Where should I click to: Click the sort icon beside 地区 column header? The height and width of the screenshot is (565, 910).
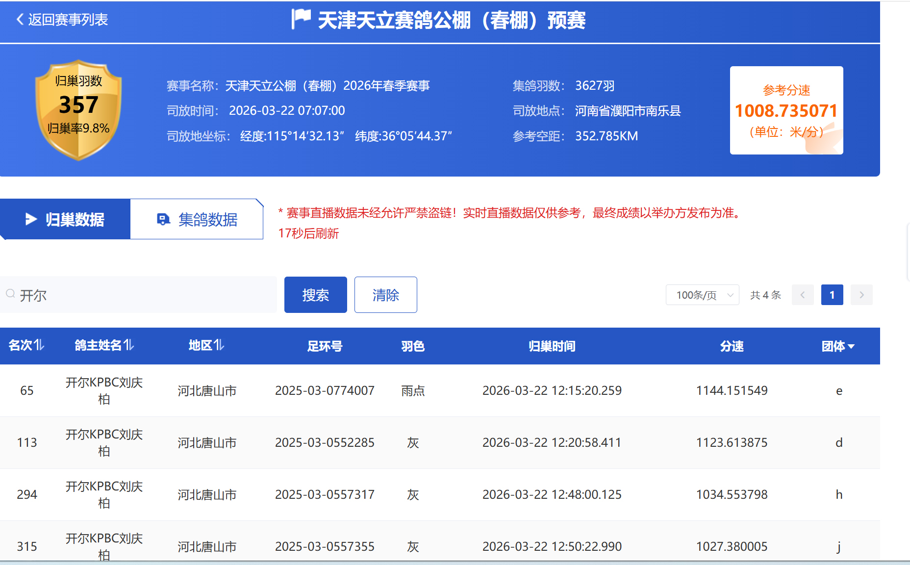click(x=219, y=345)
